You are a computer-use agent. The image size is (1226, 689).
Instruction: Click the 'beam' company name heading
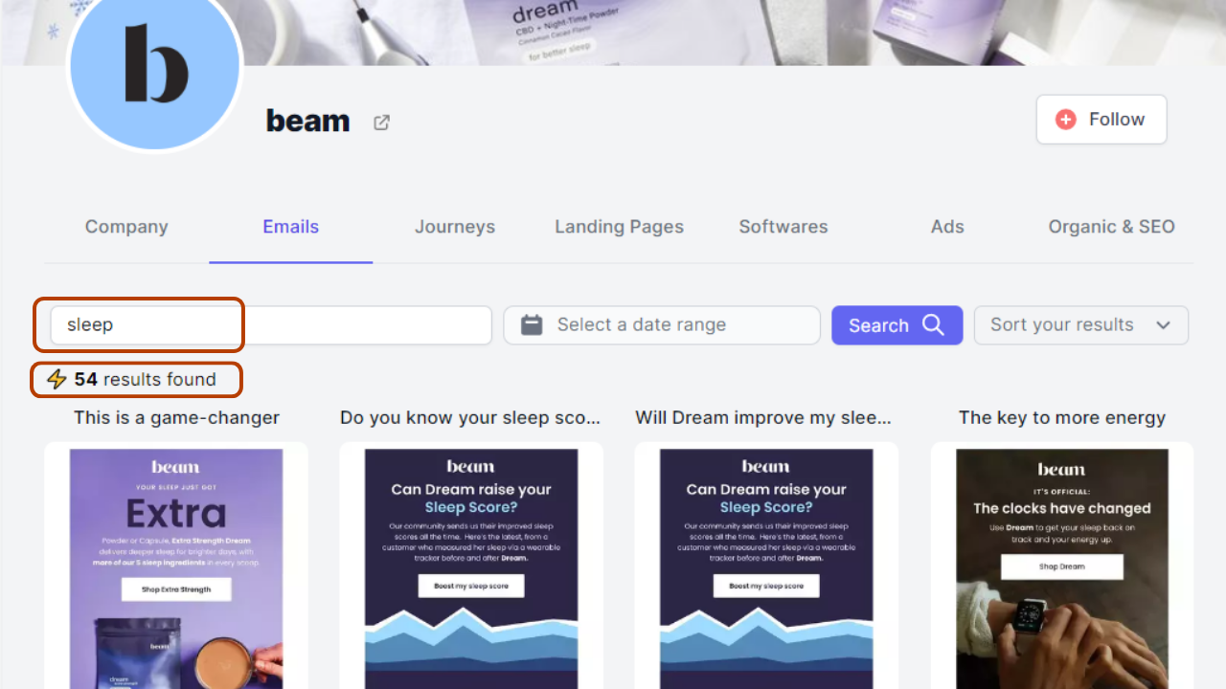pyautogui.click(x=307, y=121)
